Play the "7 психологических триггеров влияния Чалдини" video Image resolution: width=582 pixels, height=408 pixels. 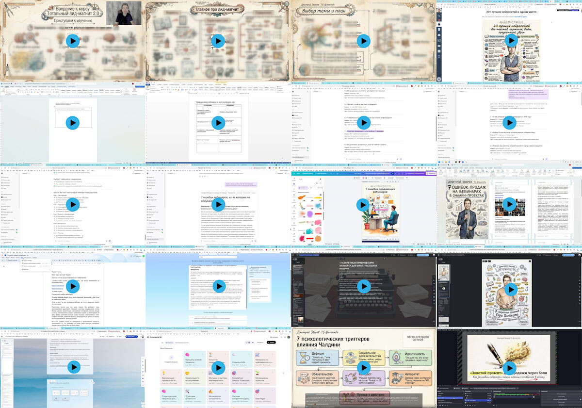pos(364,367)
